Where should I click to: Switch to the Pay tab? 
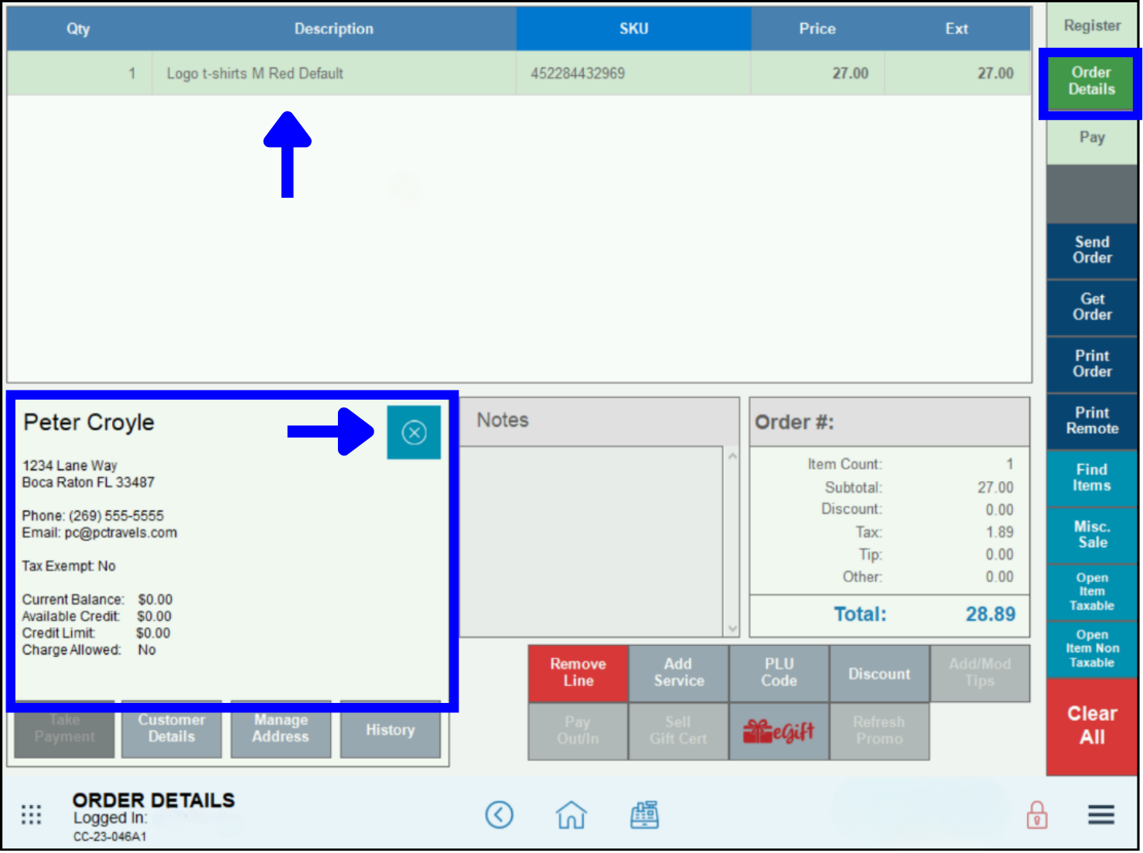click(x=1091, y=138)
